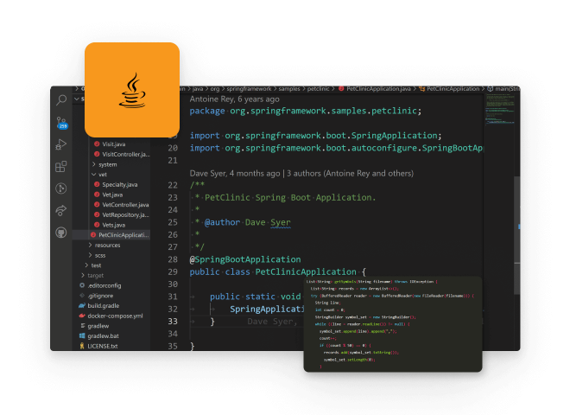570x415 pixels.
Task: Collapse the vet folder
Action: click(x=103, y=174)
